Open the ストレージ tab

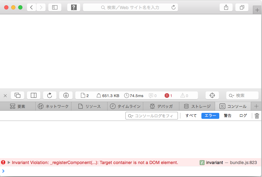(197, 106)
